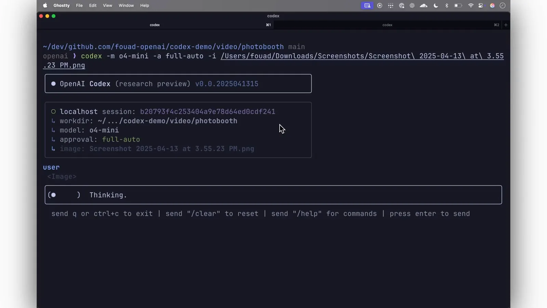Screen dimensions: 547x308
Task: Click the model value o4-mini in info box
Action: pos(104,130)
